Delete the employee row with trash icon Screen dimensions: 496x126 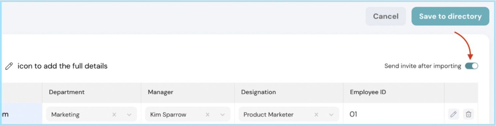point(468,114)
